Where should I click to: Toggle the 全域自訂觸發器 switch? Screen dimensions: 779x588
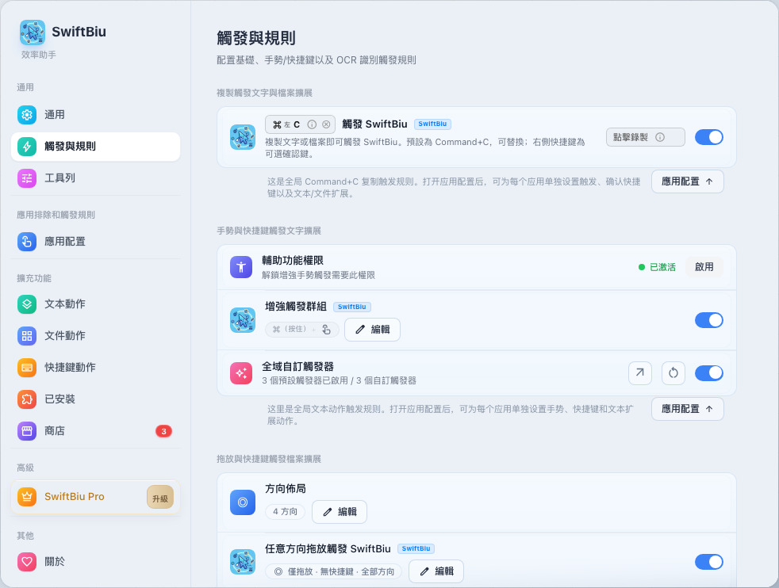coord(709,373)
